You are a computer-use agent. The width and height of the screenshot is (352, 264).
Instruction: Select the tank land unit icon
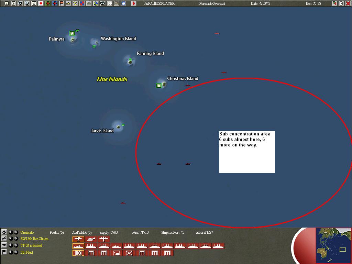pos(117,253)
